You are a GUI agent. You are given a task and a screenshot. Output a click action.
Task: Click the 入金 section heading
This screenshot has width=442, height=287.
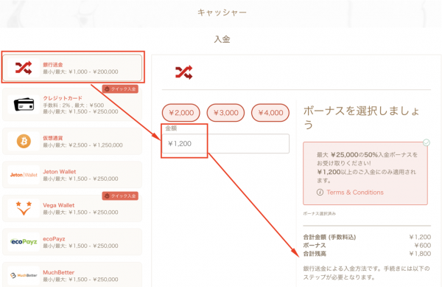(222, 39)
